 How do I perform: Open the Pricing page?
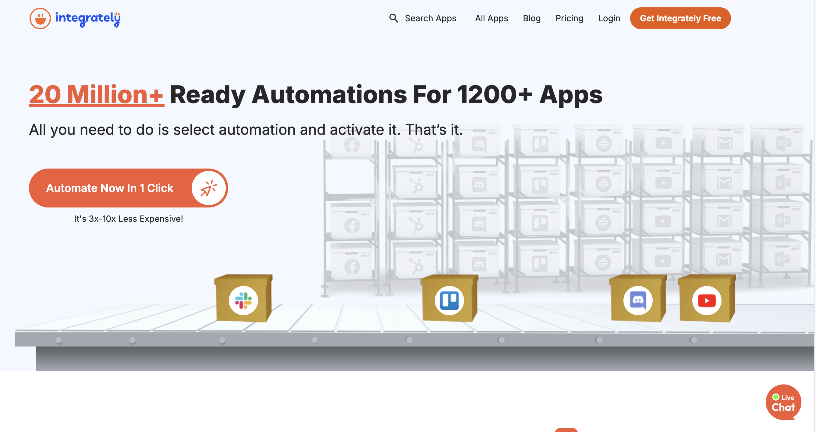tap(569, 18)
